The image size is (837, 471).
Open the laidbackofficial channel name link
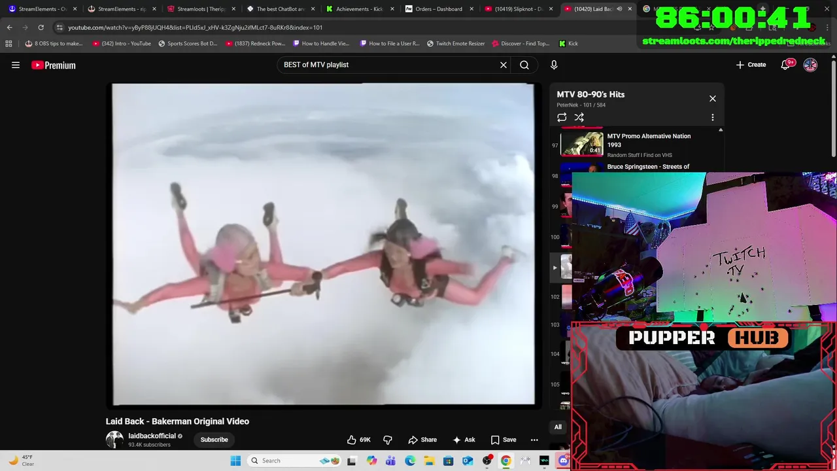(x=152, y=436)
